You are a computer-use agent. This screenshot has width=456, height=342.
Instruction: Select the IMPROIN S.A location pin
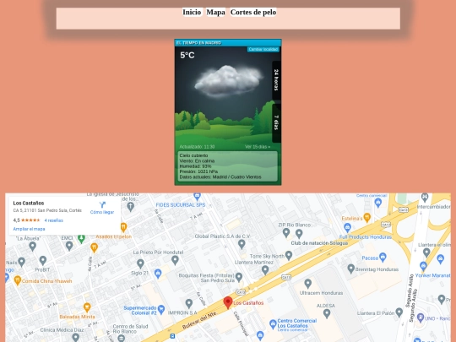(189, 304)
